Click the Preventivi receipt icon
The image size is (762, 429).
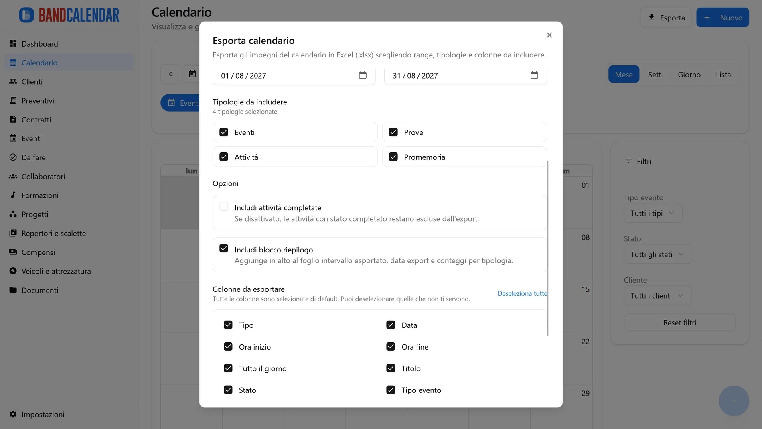(13, 100)
